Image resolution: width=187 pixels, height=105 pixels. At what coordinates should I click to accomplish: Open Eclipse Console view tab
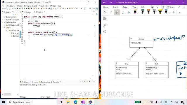click(x=56, y=82)
